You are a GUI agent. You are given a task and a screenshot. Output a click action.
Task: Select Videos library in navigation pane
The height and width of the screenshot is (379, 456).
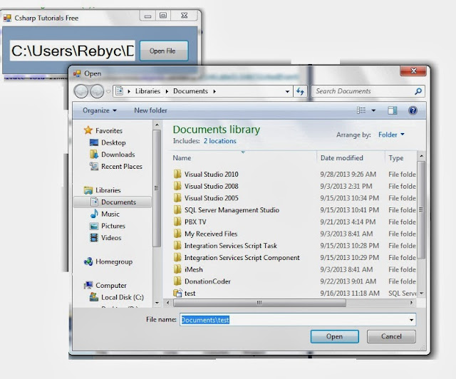(x=105, y=238)
